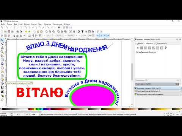
Task: Select the Text tool in toolbox
Action: tap(2, 92)
